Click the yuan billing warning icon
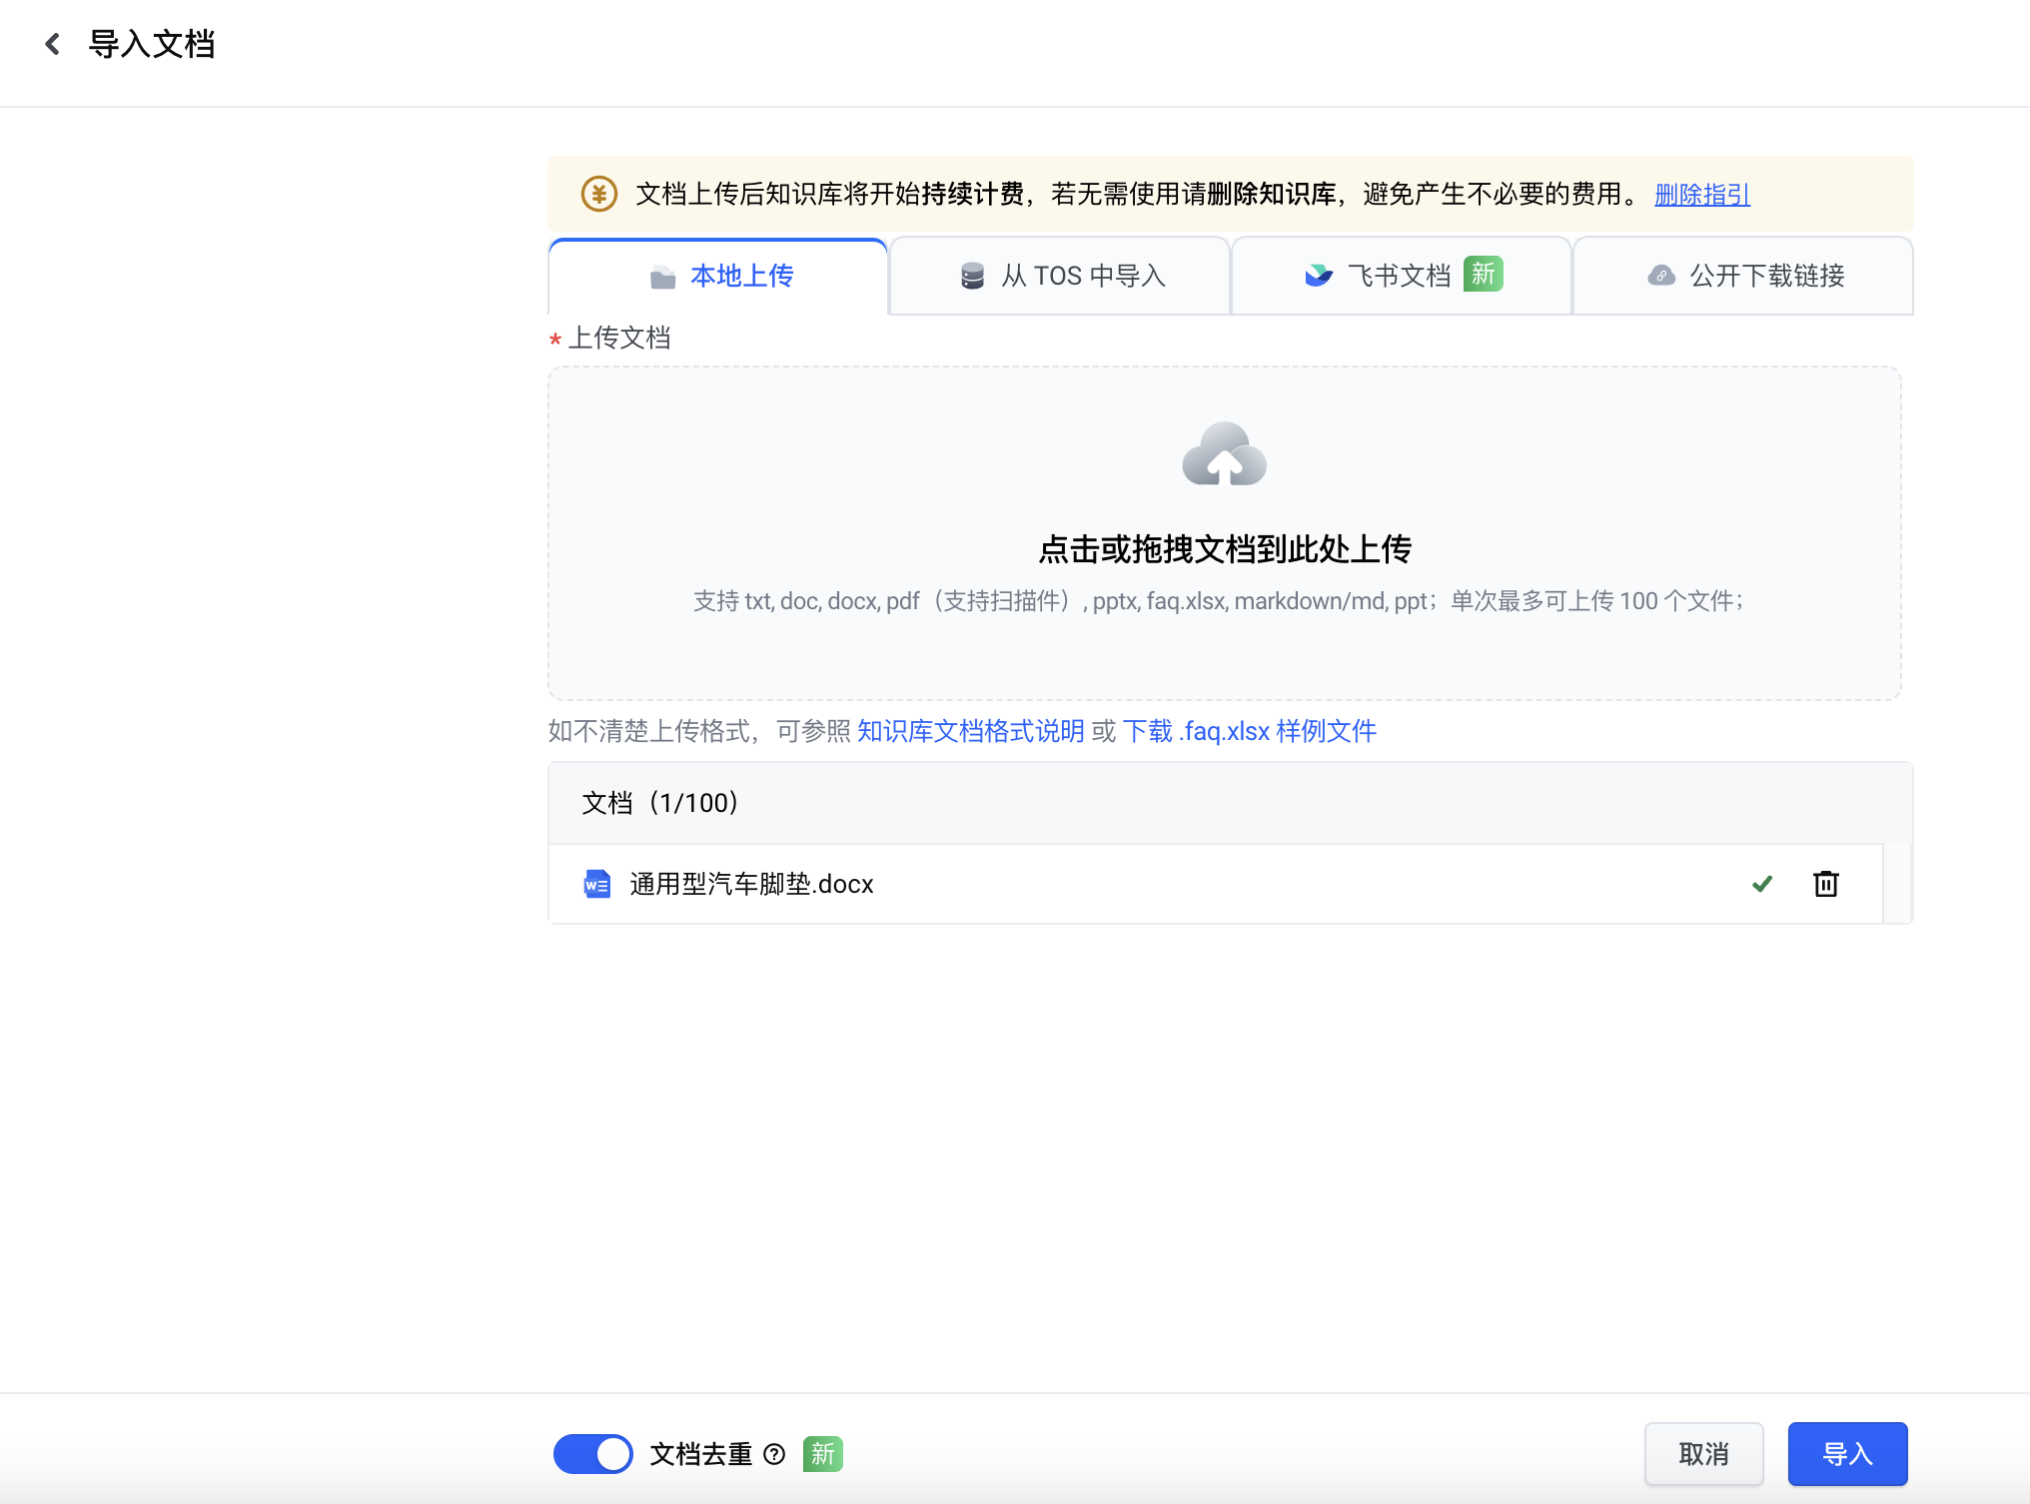Viewport: 2030px width, 1504px height. click(598, 194)
